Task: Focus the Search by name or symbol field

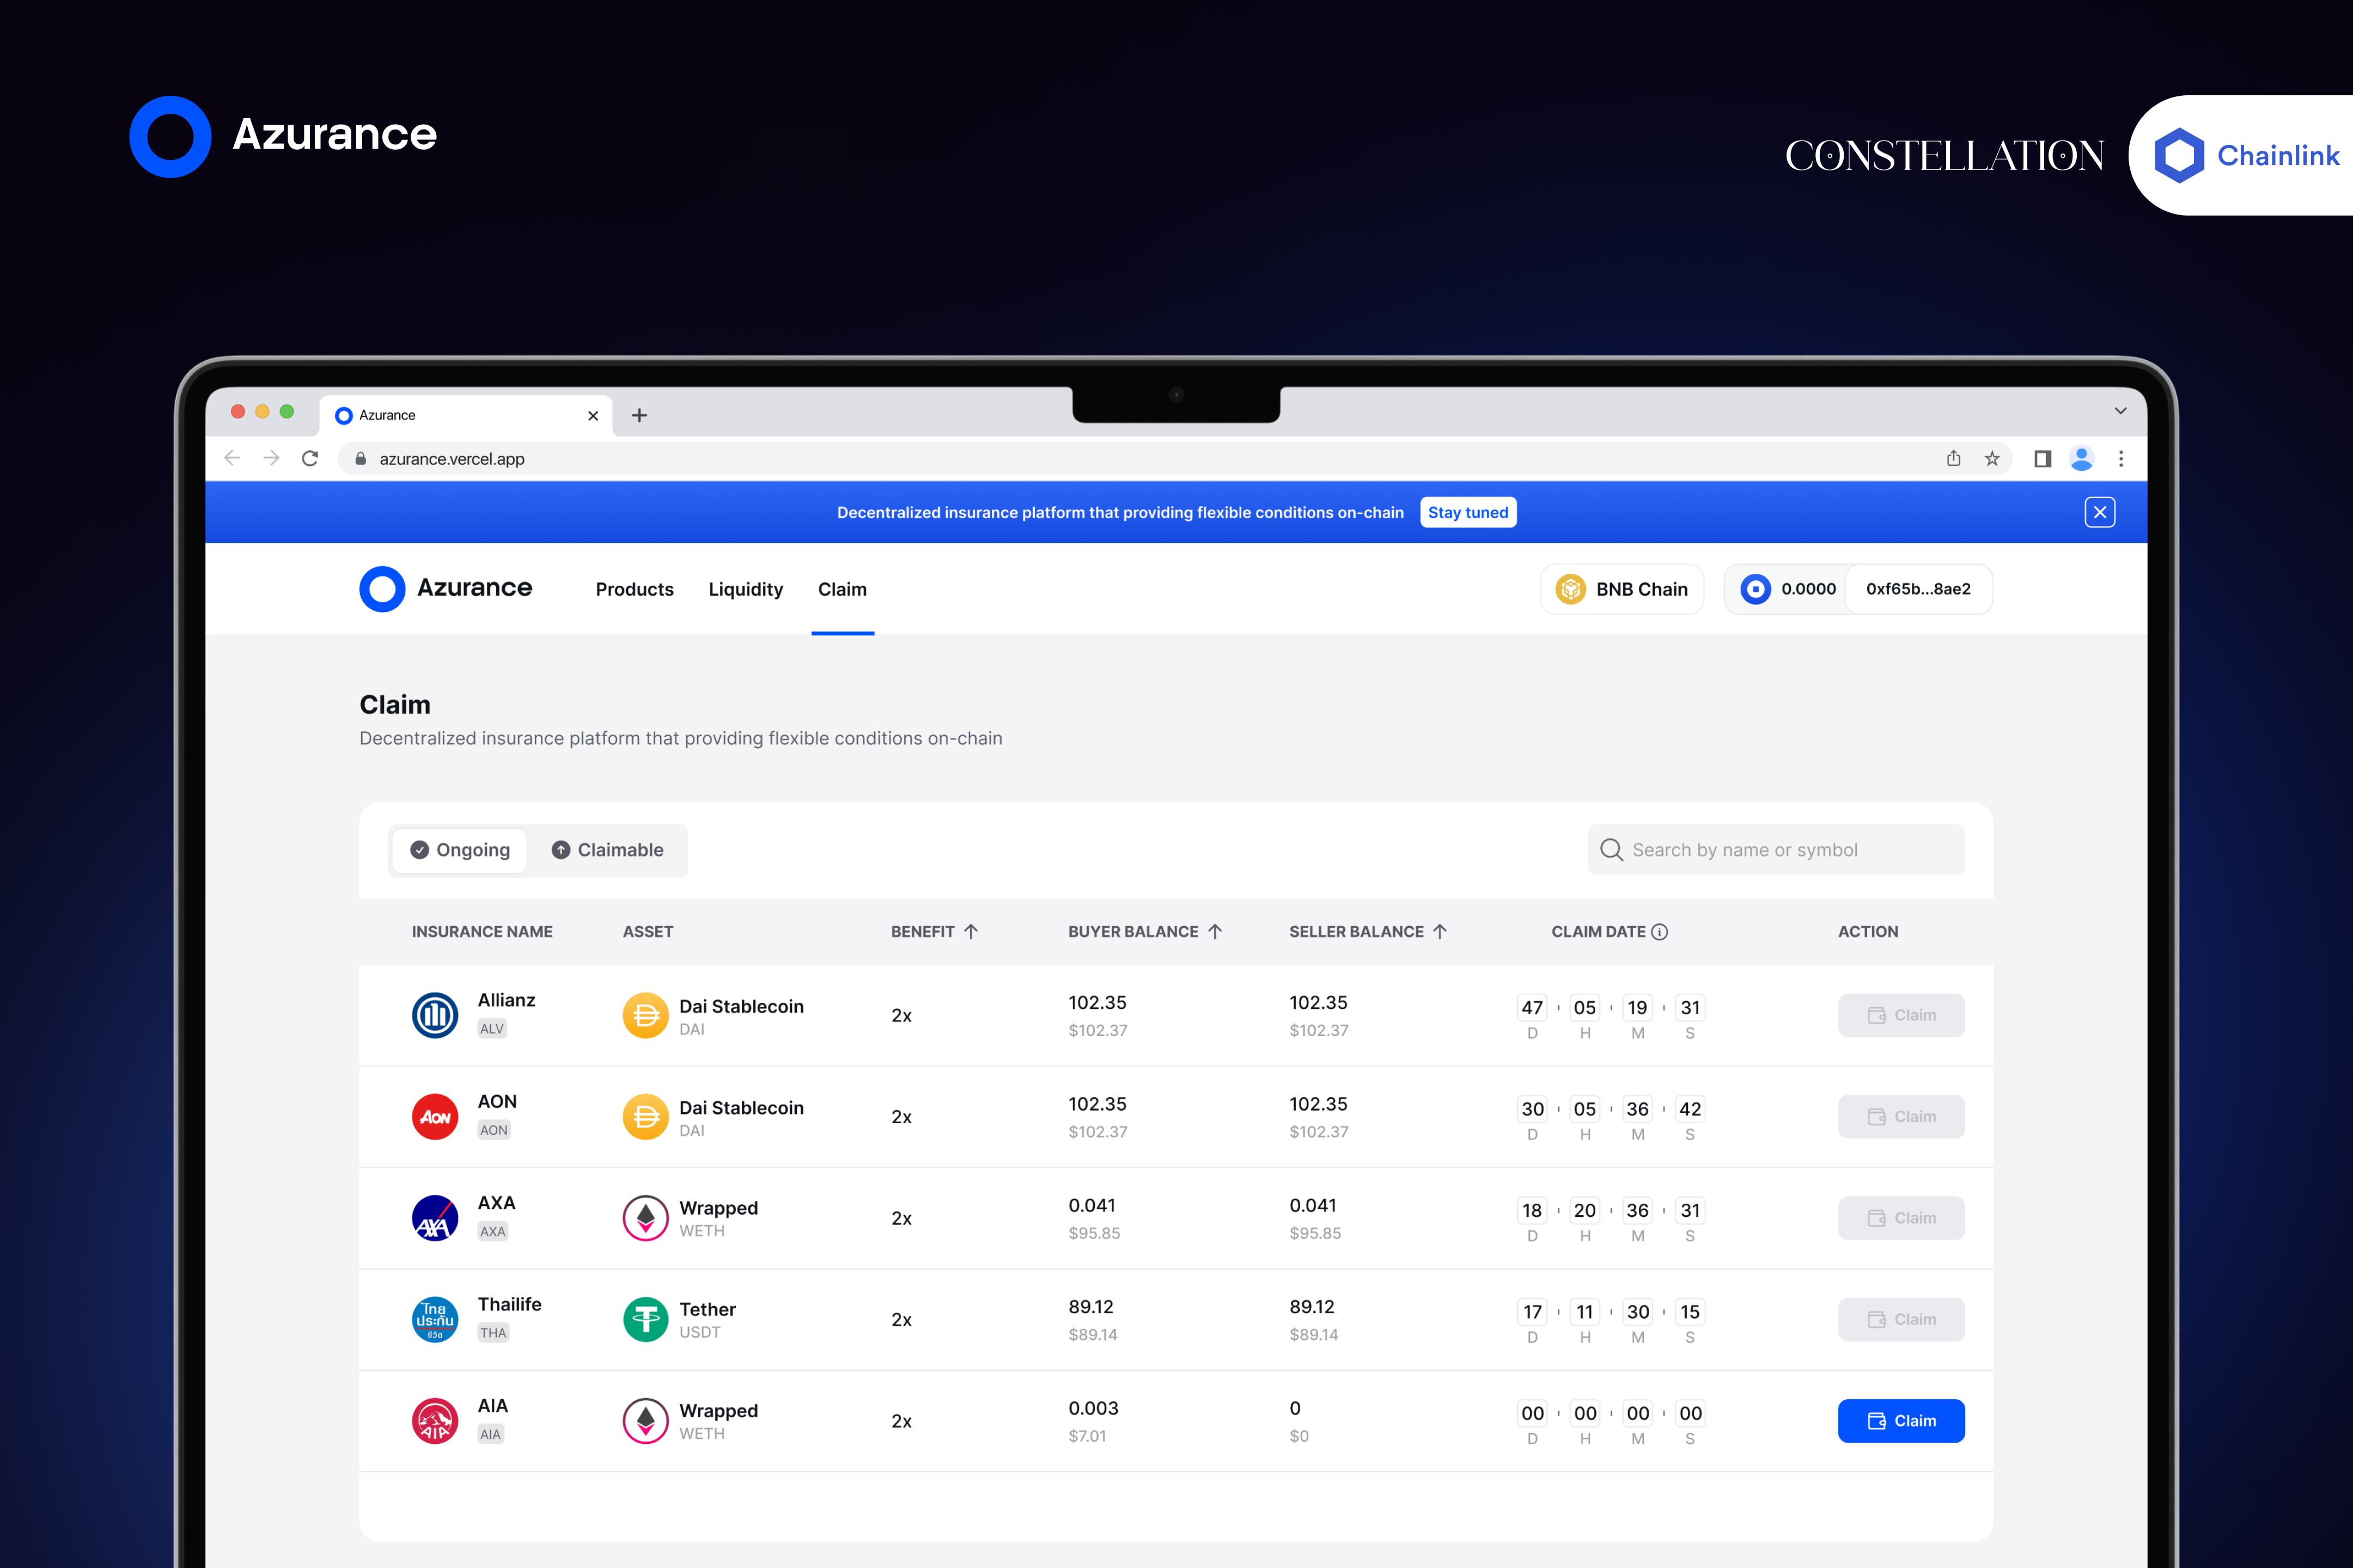Action: coord(1776,850)
